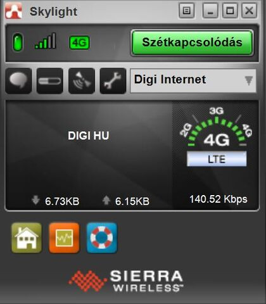Click the green house home icon

(x=27, y=237)
